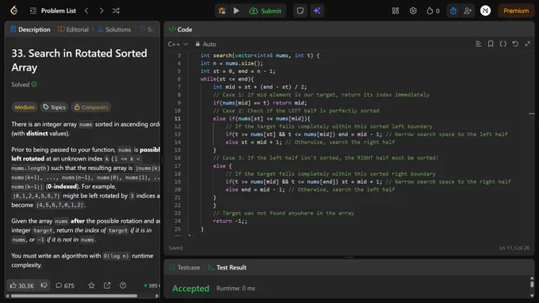Click the Medium difficulty tag
The width and height of the screenshot is (539, 303).
pos(25,108)
